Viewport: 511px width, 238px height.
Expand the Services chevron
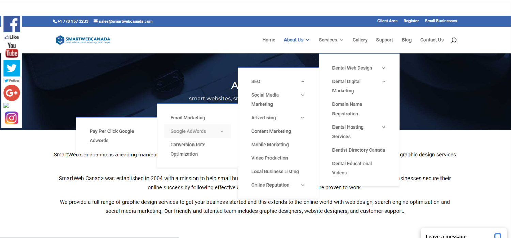[341, 40]
